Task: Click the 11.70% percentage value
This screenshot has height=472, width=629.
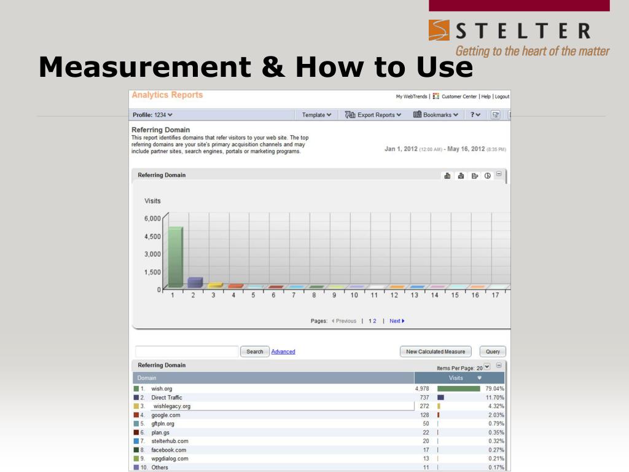Action: pos(494,398)
